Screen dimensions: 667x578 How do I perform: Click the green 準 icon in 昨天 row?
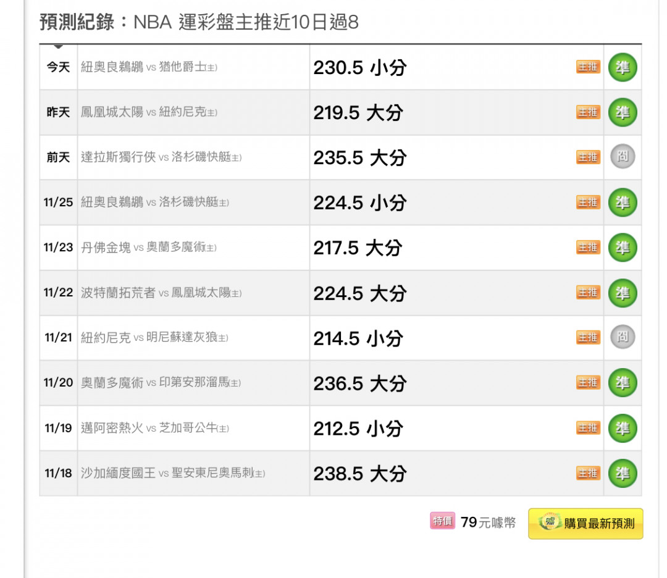[x=623, y=112]
